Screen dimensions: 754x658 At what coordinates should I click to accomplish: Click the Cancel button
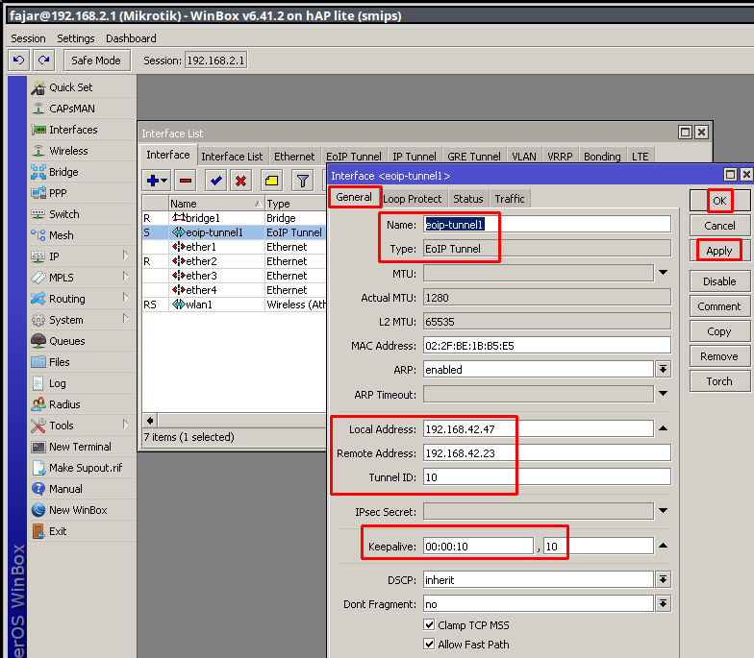pyautogui.click(x=719, y=226)
